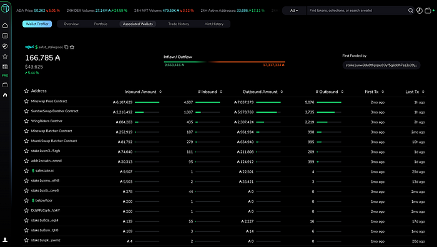Open the All filter dropdown
The width and height of the screenshot is (437, 247).
point(294,11)
